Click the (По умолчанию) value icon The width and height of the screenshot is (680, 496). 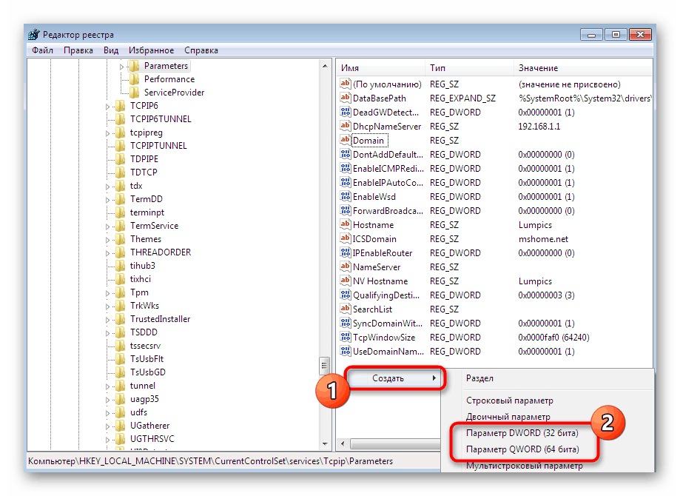pos(346,84)
